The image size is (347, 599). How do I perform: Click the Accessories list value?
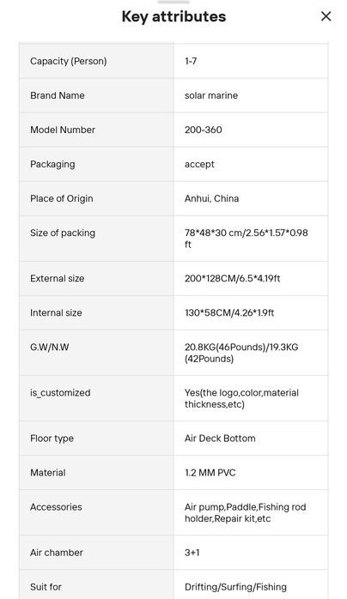coord(245,512)
